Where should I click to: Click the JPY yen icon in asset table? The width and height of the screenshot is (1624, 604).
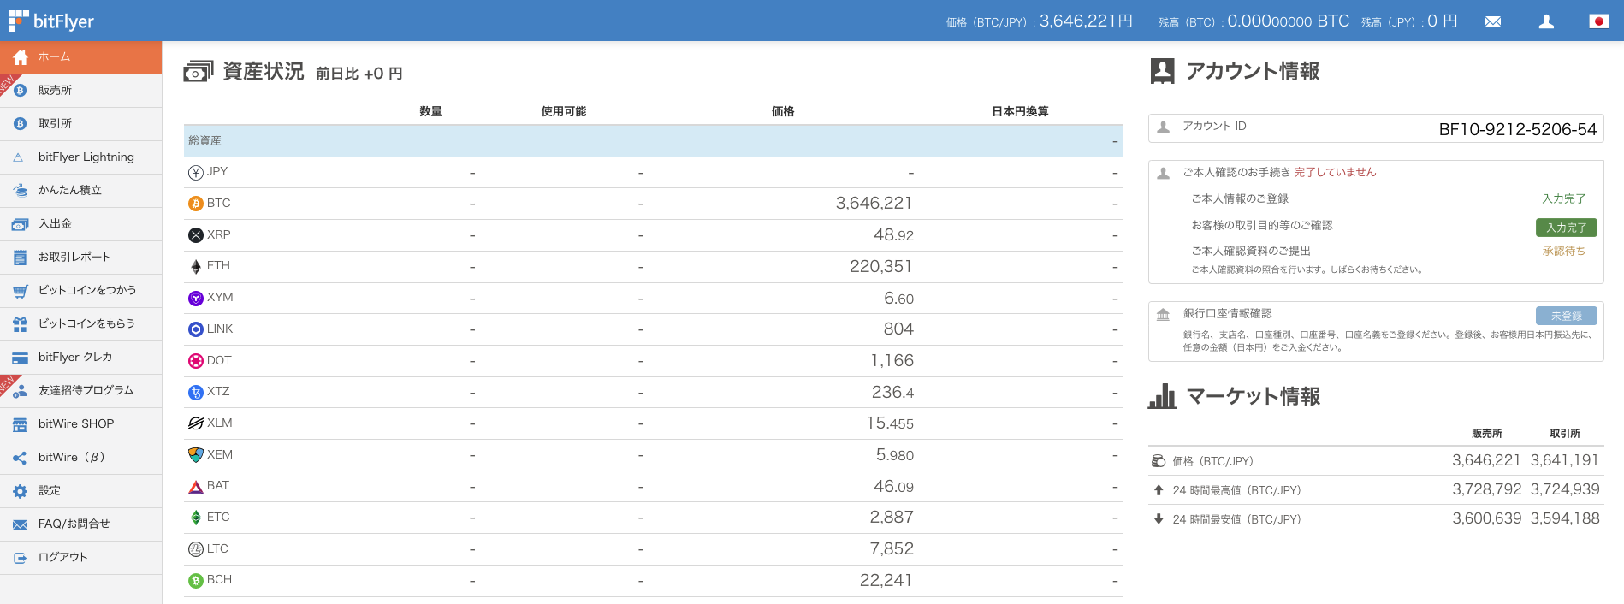196,173
